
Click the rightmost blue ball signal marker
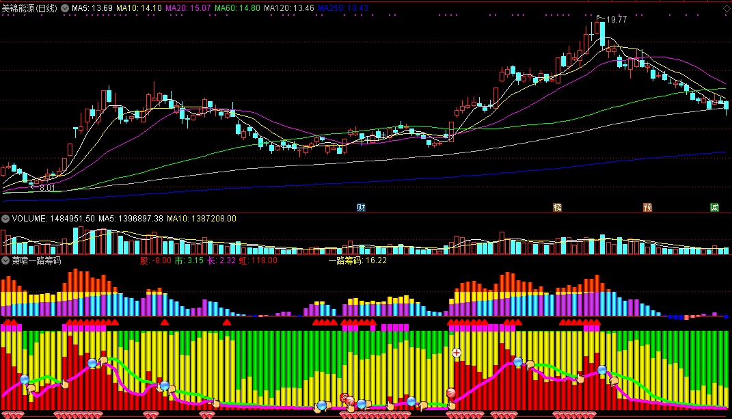point(602,370)
